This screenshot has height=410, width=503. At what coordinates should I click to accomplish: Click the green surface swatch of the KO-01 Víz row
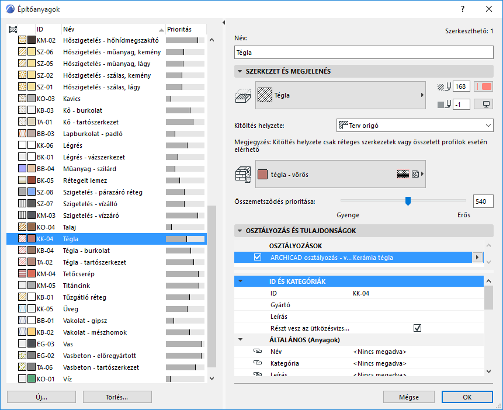(x=32, y=379)
